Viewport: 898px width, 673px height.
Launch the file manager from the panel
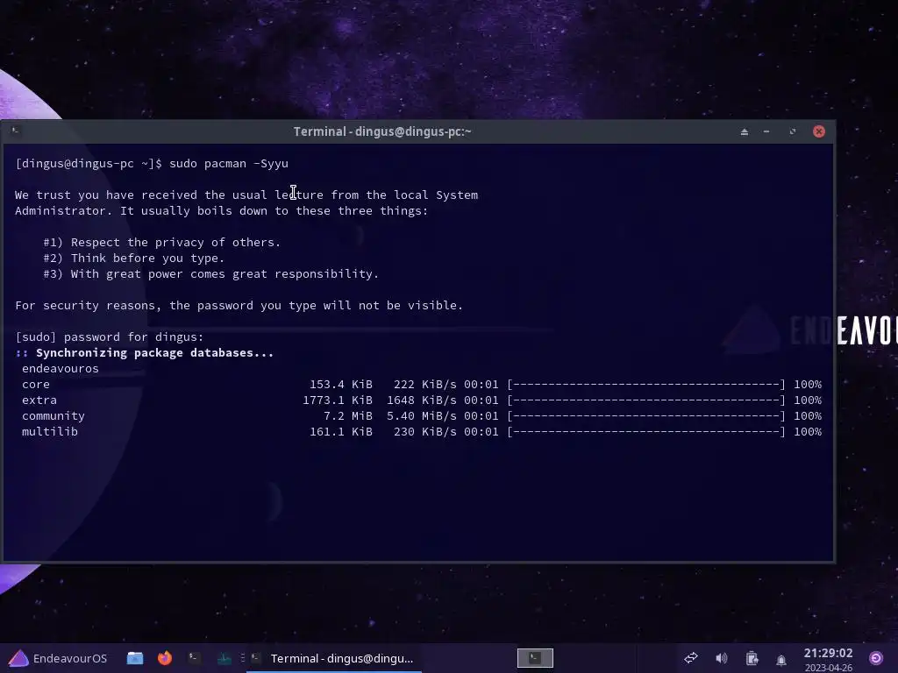coord(135,658)
